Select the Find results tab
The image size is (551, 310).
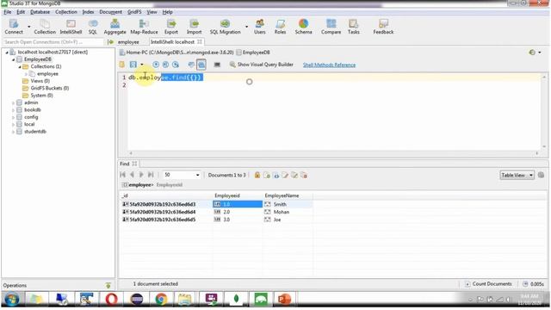(124, 164)
